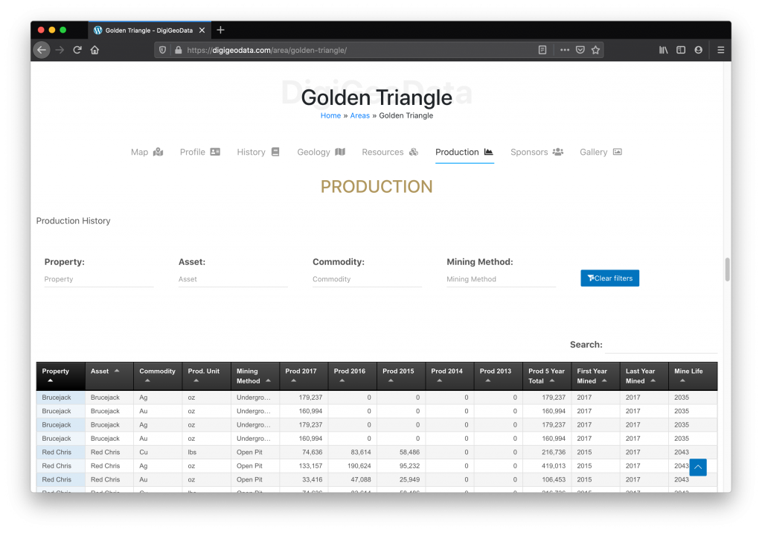
Task: Click the Clear filters button
Action: click(x=610, y=278)
